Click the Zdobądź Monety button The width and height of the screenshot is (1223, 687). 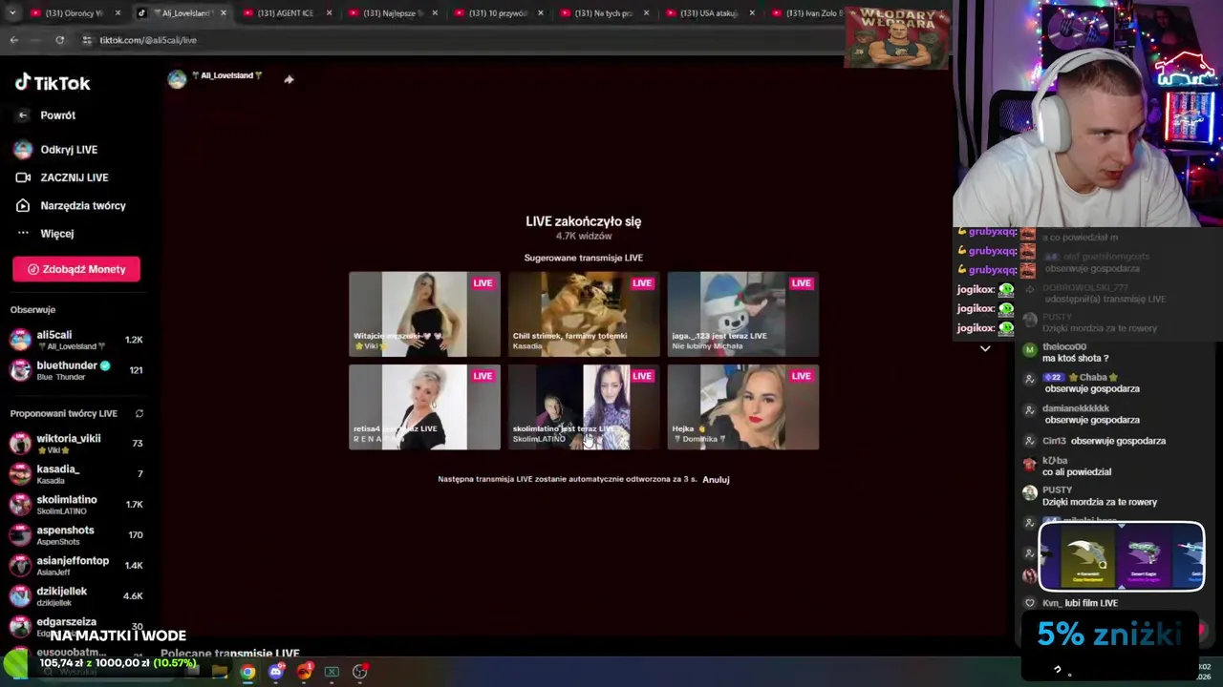pos(76,269)
